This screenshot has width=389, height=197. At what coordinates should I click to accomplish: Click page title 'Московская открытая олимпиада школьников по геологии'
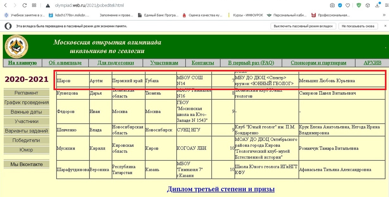(x=107, y=46)
